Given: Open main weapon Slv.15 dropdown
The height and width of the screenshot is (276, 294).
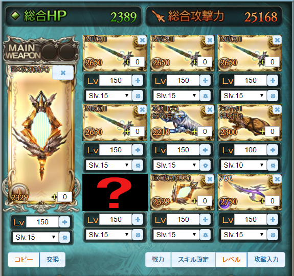Looking at the screenshot, I should point(35,237).
